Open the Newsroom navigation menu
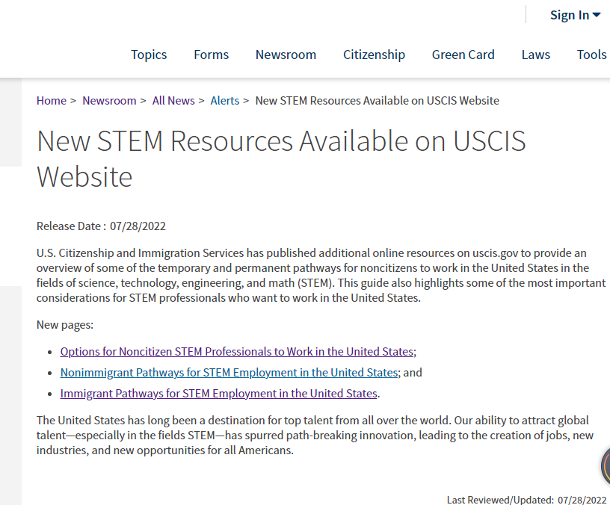610x505 pixels. (x=286, y=55)
